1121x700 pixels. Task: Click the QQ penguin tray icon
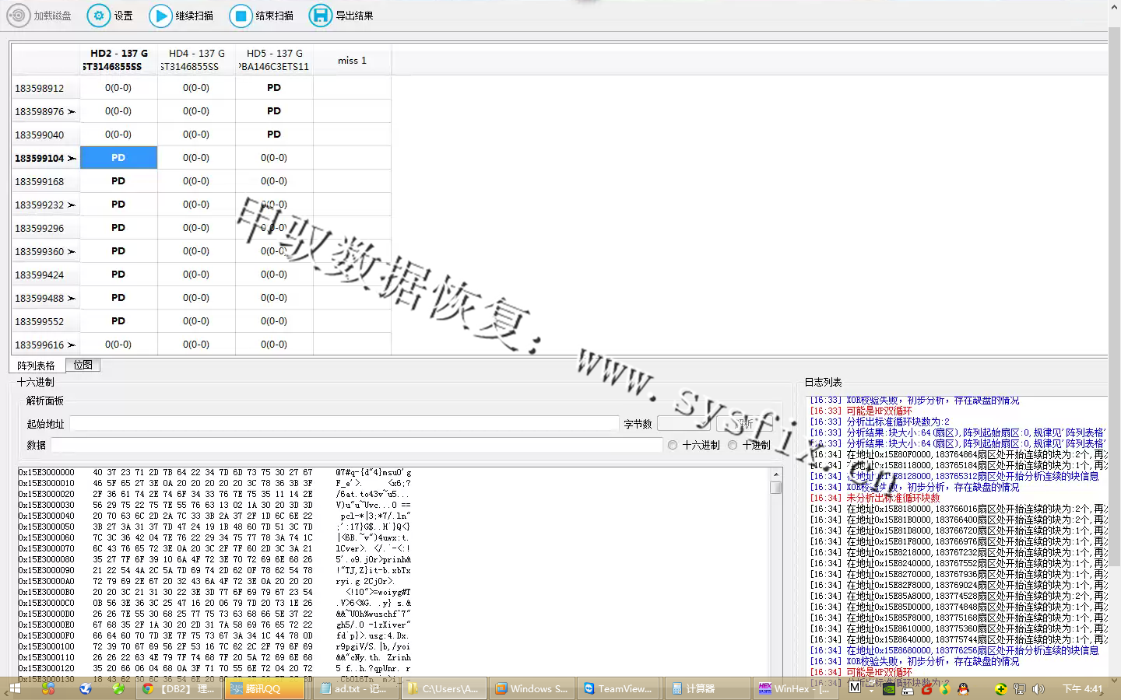coord(963,688)
